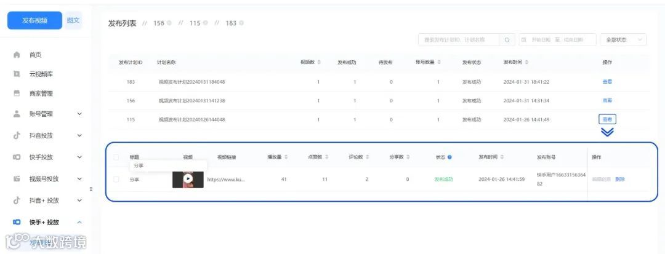Click plan name 视频发布计划20240131184048
Viewport: 665px width, 254px height.
(x=191, y=82)
